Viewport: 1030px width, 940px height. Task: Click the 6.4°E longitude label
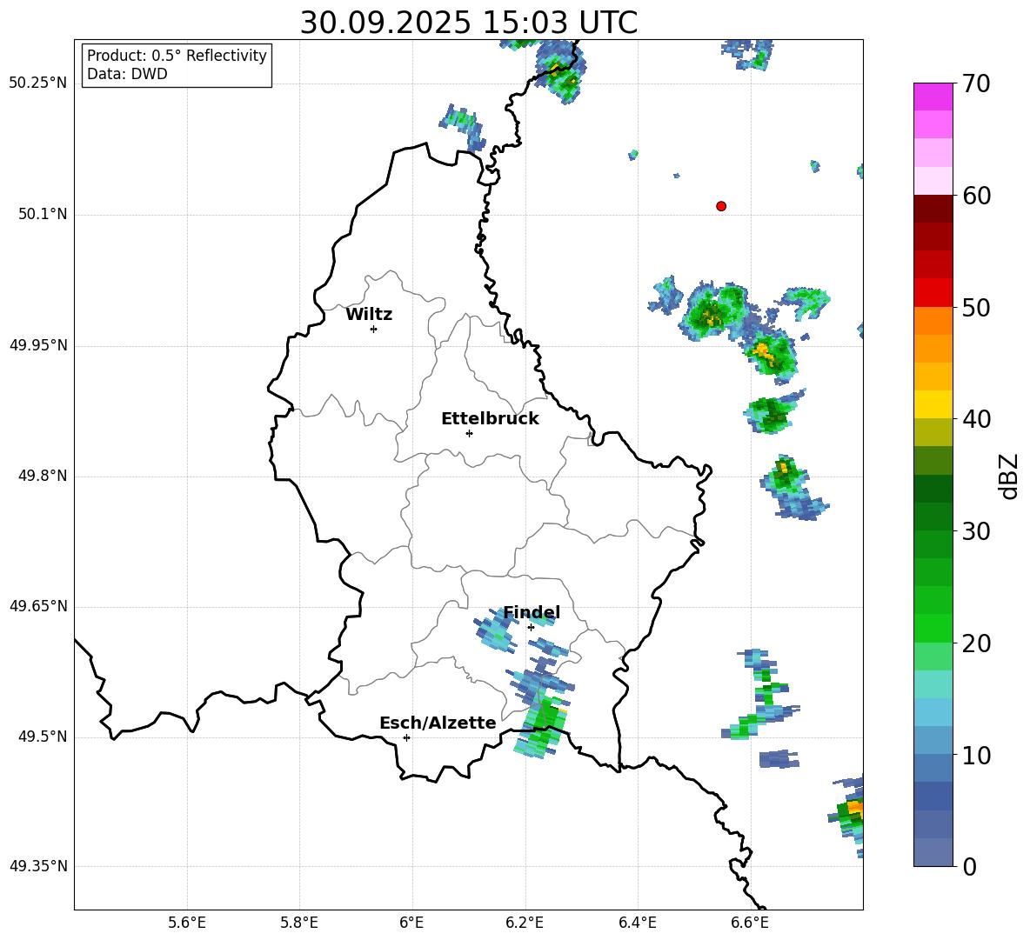(x=637, y=923)
